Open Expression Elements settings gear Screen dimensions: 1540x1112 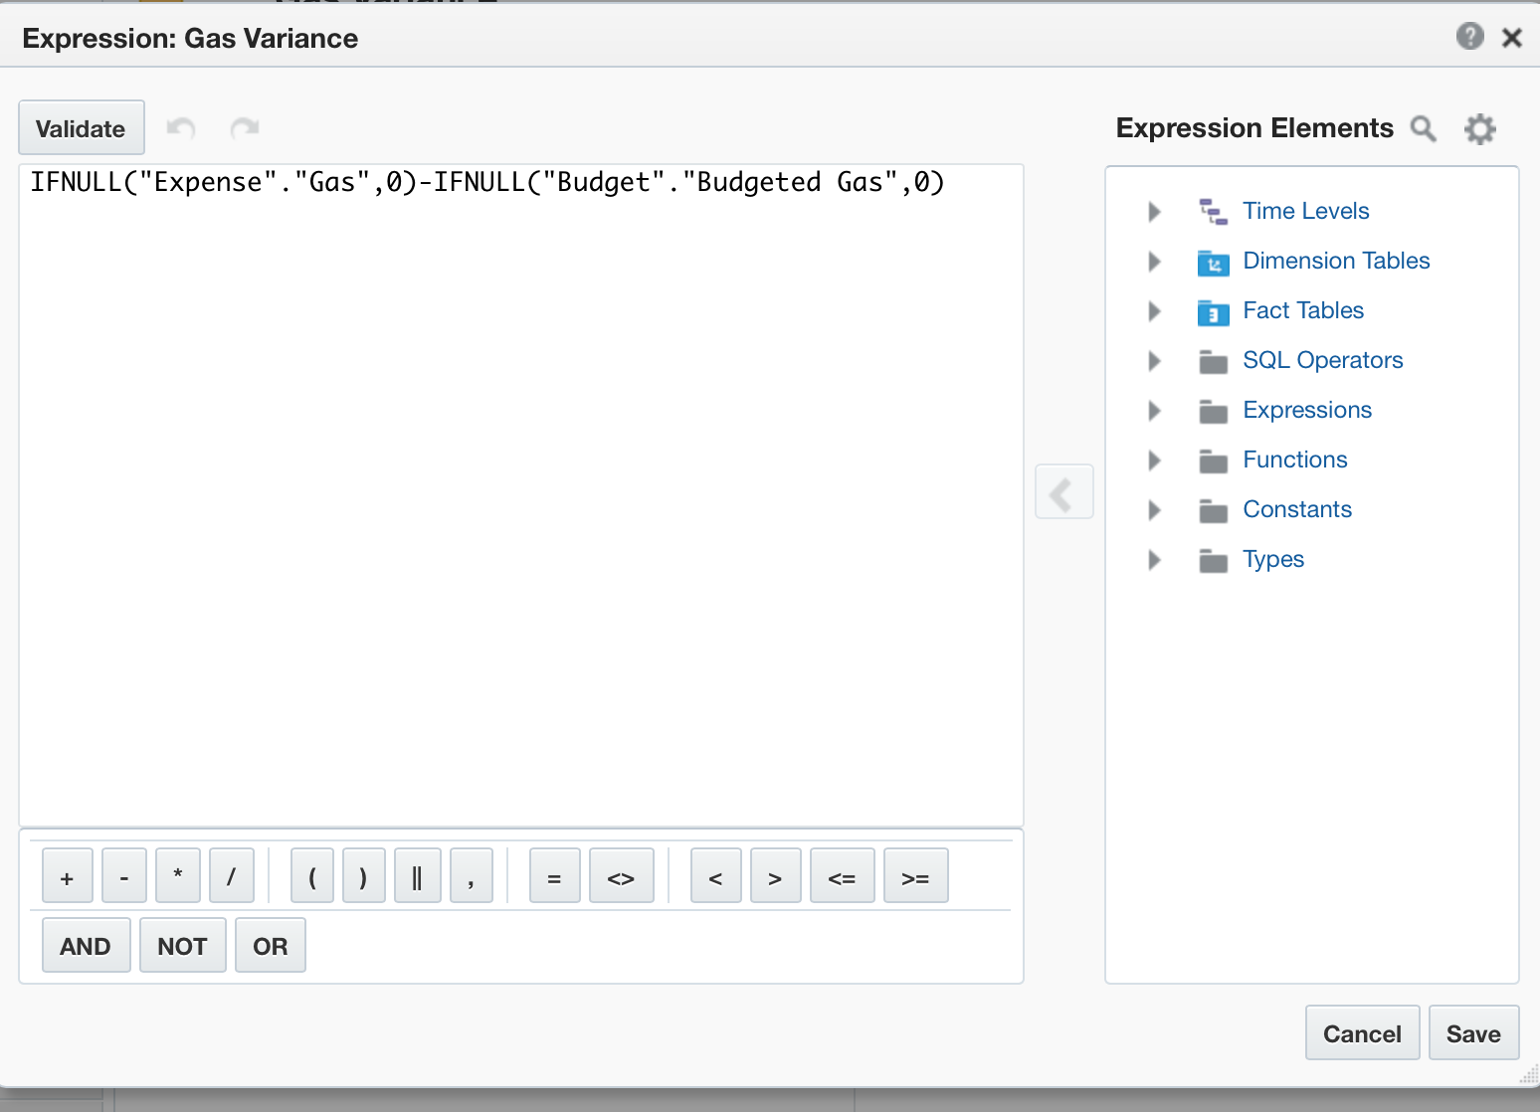pos(1480,128)
